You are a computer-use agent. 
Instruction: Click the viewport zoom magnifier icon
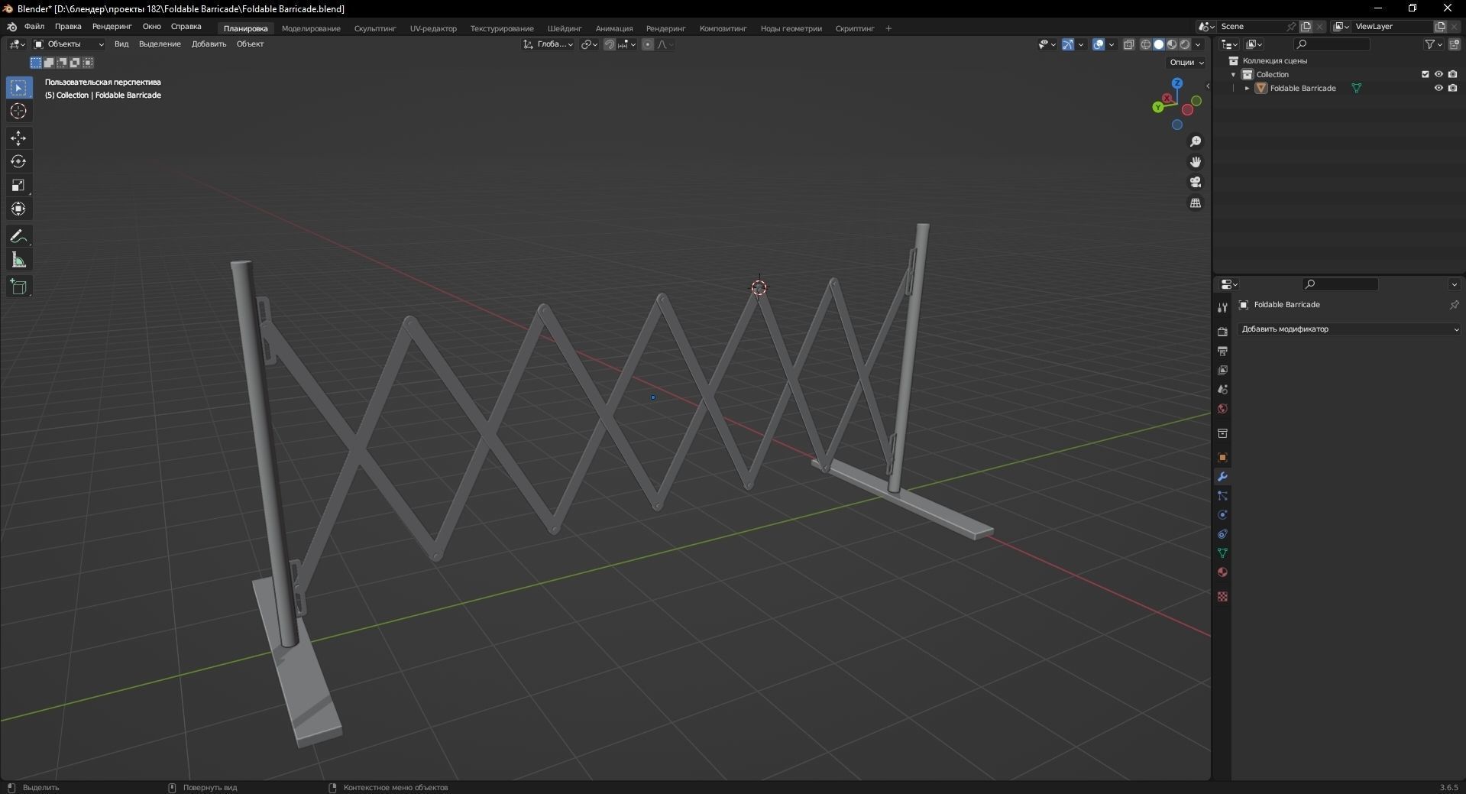coord(1196,142)
